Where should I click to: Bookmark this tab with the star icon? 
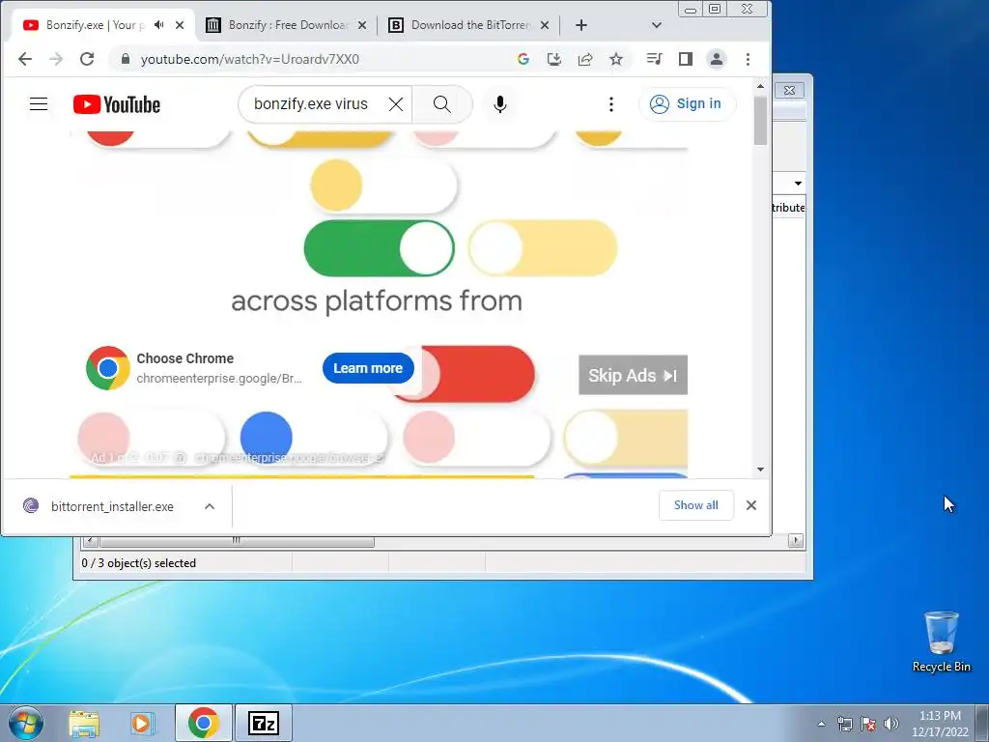616,59
